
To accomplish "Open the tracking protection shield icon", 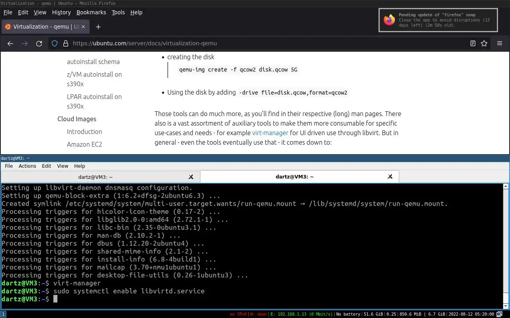I will [x=55, y=43].
